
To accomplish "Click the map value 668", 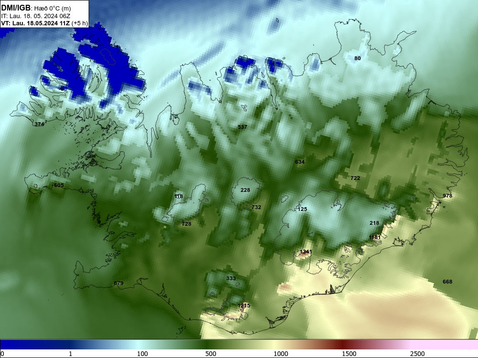I will pyautogui.click(x=447, y=282).
